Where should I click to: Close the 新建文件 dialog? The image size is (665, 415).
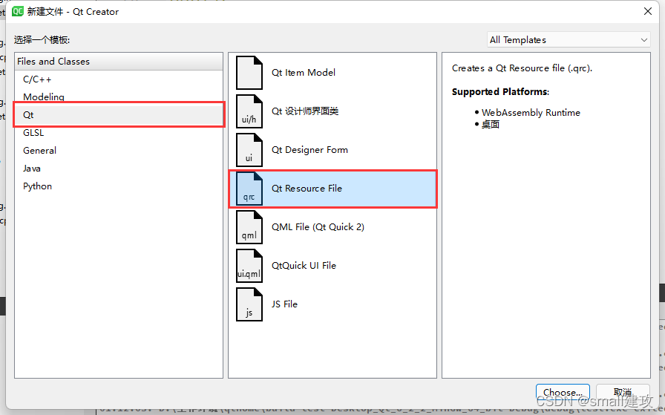[648, 11]
